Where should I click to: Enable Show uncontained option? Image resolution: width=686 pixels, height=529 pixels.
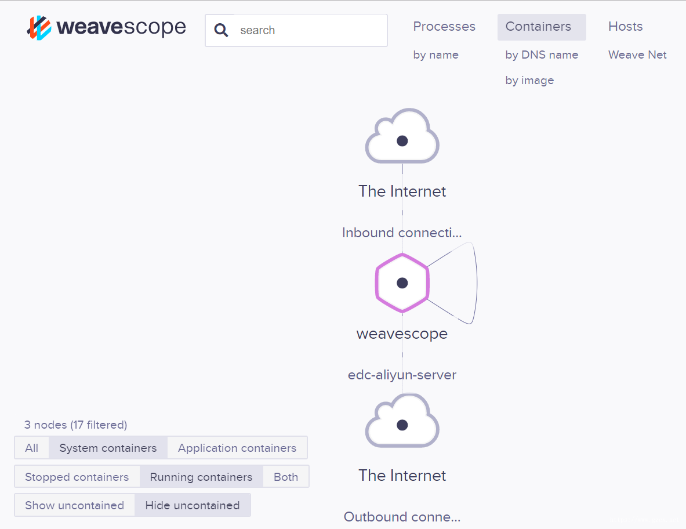tap(74, 505)
